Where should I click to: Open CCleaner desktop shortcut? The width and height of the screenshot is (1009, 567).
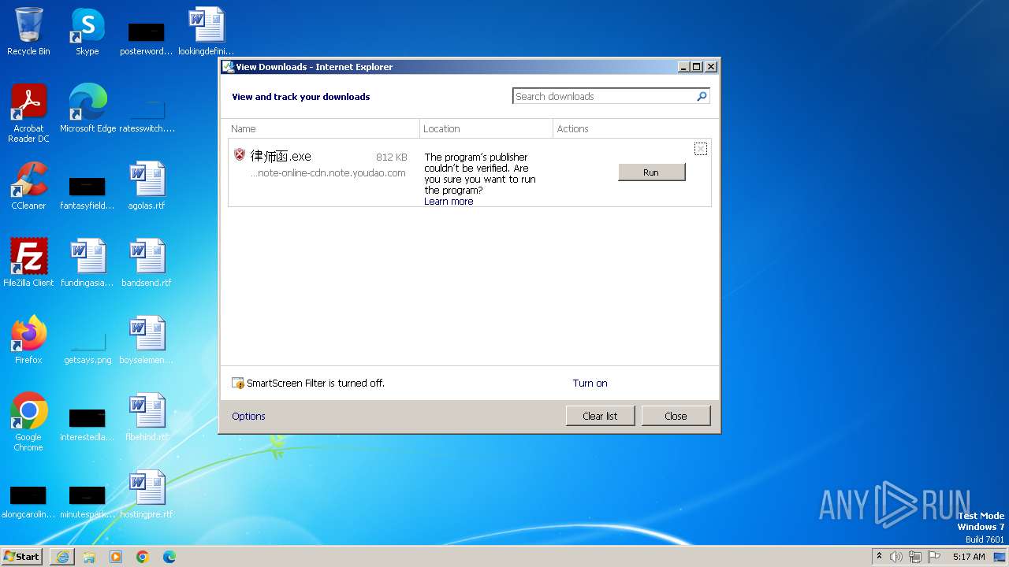pyautogui.click(x=28, y=186)
